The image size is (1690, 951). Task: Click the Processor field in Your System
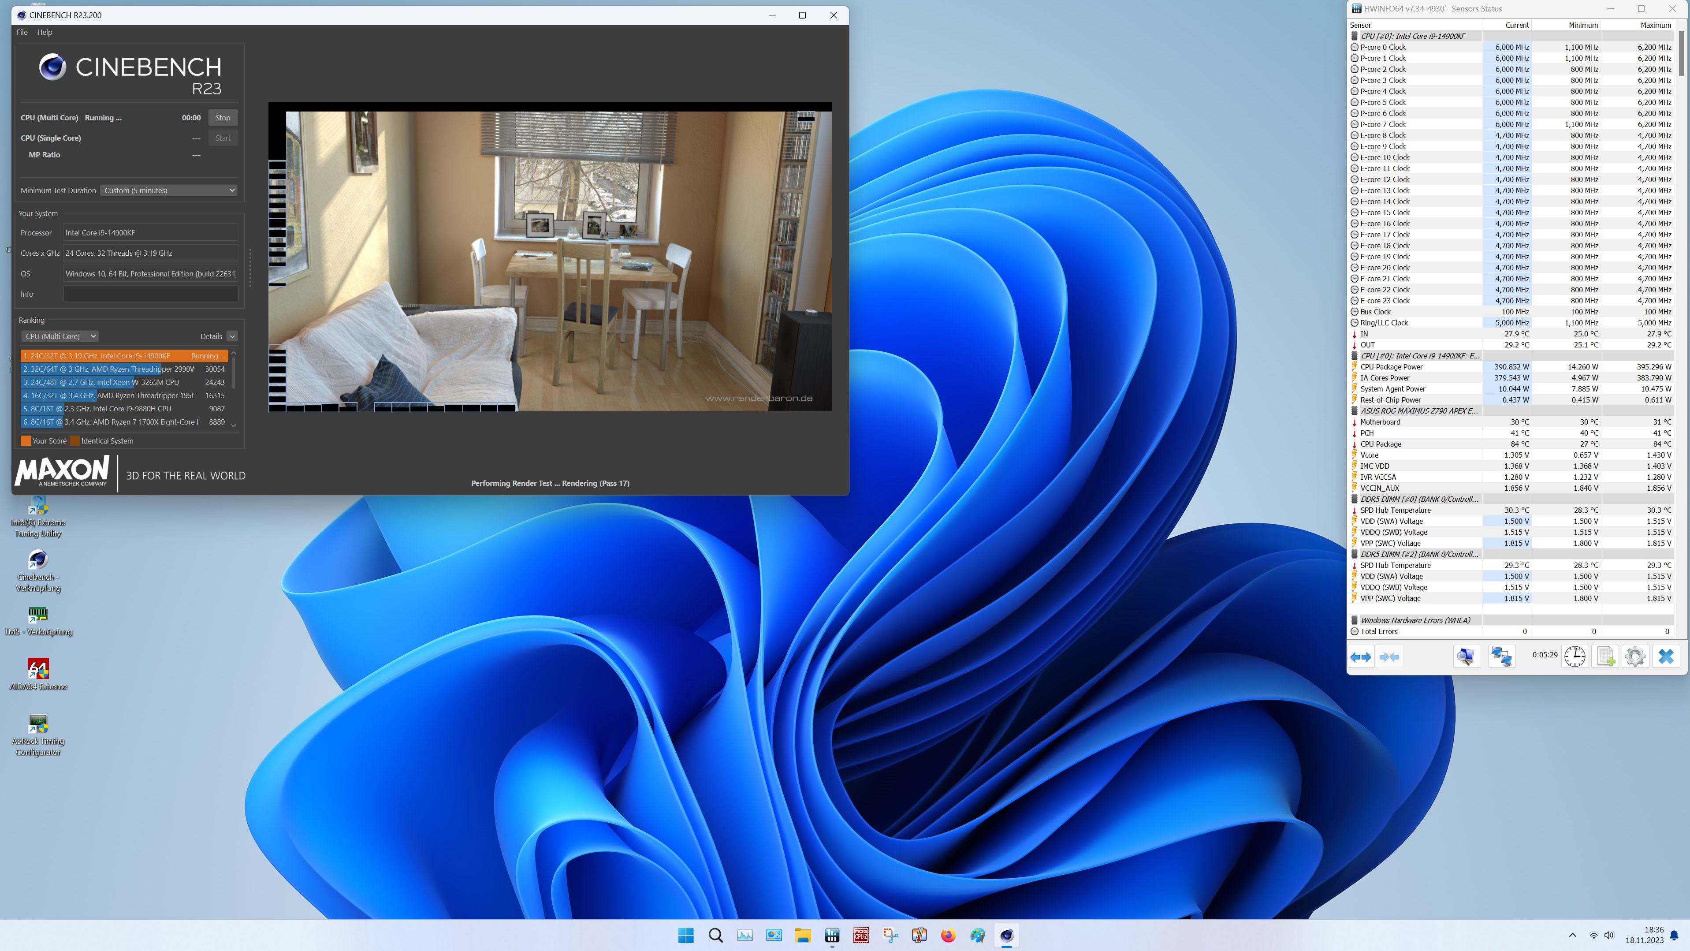(150, 232)
